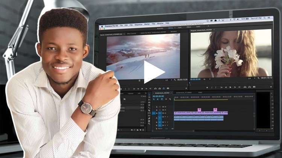Step forward one frame in Program monitor
Screen dimensions: 282x158
click(x=235, y=87)
